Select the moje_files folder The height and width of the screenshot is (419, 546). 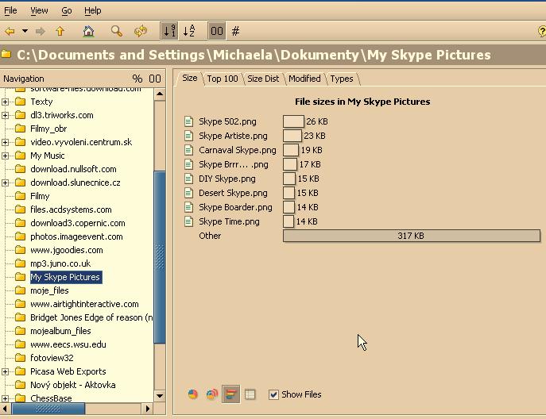click(49, 290)
